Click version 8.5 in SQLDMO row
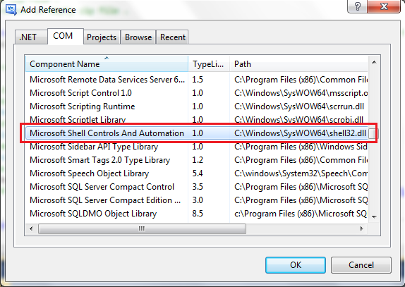405x287 pixels. coord(198,214)
